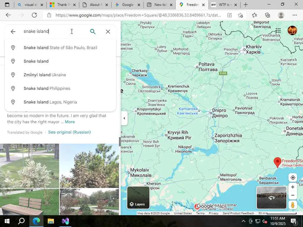Select suggestion Snake Island Lagos, Nigeria
The width and height of the screenshot is (303, 227).
(60, 102)
